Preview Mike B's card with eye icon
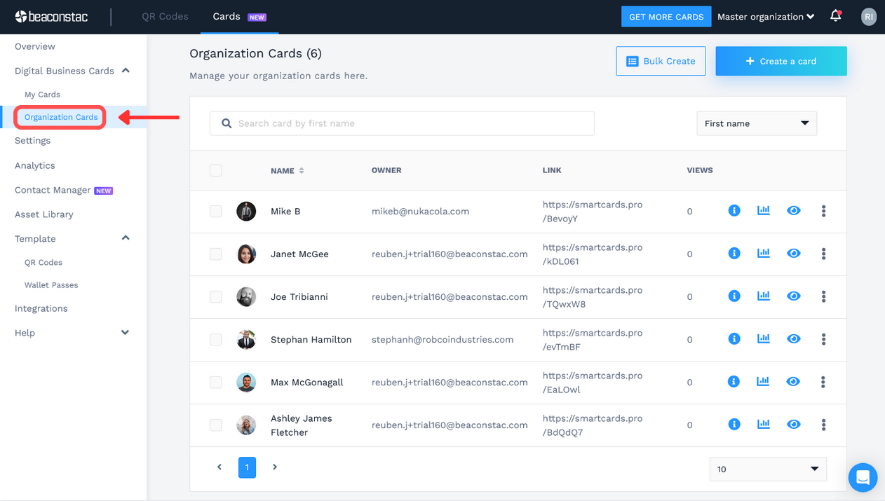 pyautogui.click(x=794, y=211)
